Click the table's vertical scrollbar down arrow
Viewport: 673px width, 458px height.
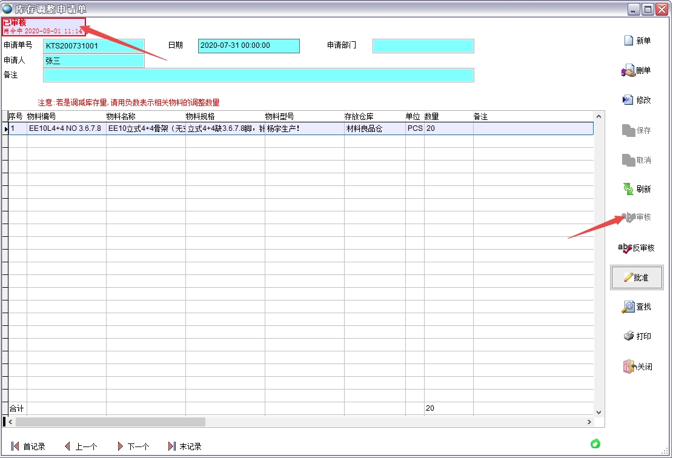(599, 411)
